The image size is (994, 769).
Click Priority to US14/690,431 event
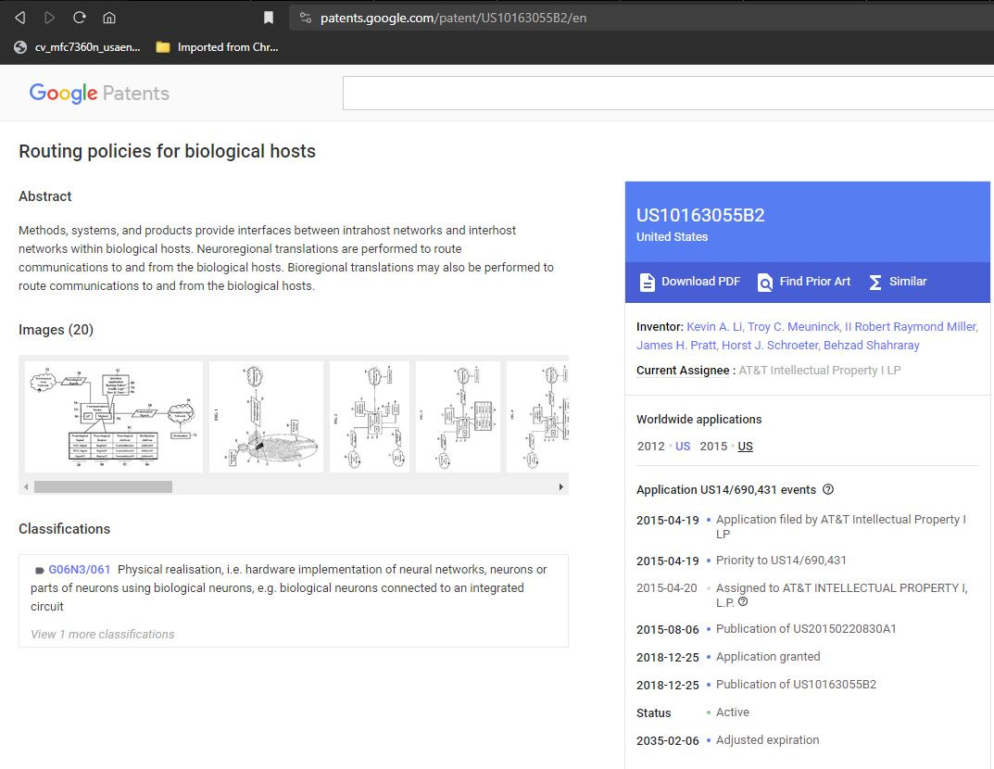[x=781, y=561]
